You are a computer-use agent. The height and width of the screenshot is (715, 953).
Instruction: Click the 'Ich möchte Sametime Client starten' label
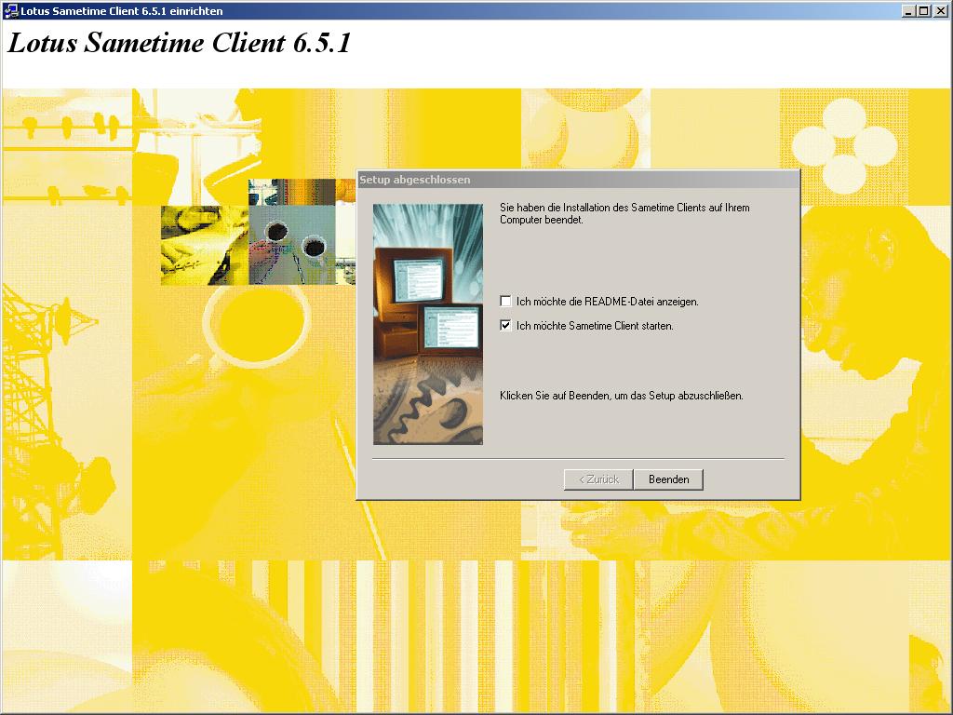(595, 326)
